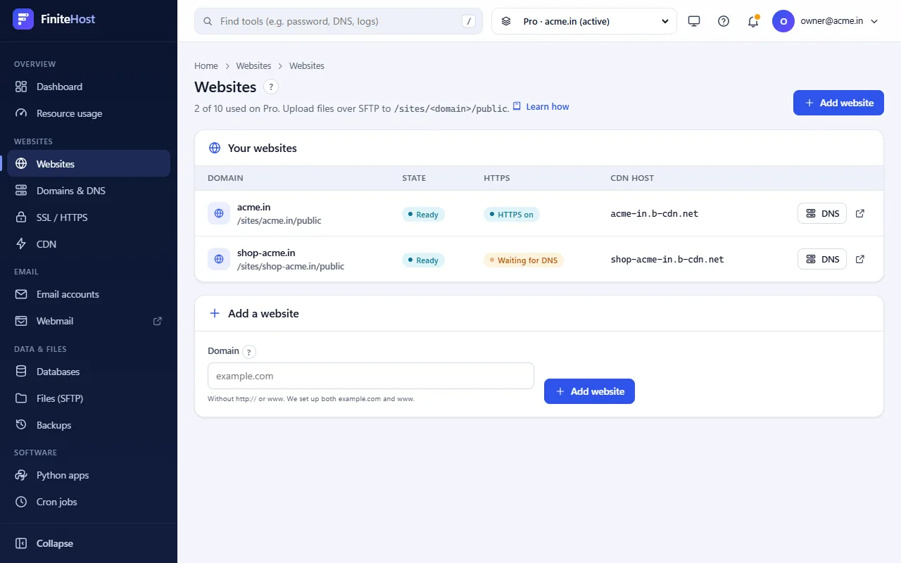Image resolution: width=901 pixels, height=563 pixels.
Task: Click the Webmail external link icon
Action: point(158,321)
